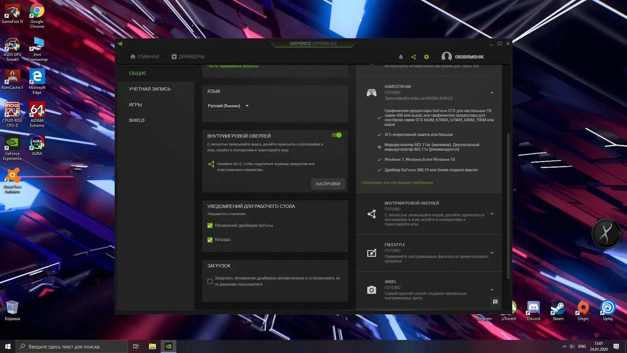Expand the Ansel section chevron

pos(491,290)
